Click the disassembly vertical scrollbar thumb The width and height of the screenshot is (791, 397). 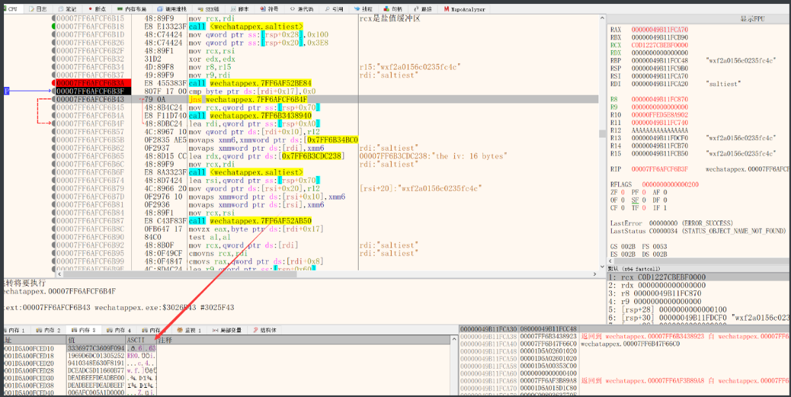tap(601, 134)
